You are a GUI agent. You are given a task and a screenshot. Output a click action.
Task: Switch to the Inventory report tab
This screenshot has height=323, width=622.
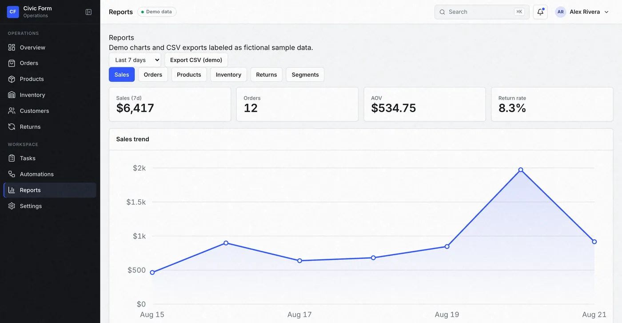pyautogui.click(x=228, y=74)
